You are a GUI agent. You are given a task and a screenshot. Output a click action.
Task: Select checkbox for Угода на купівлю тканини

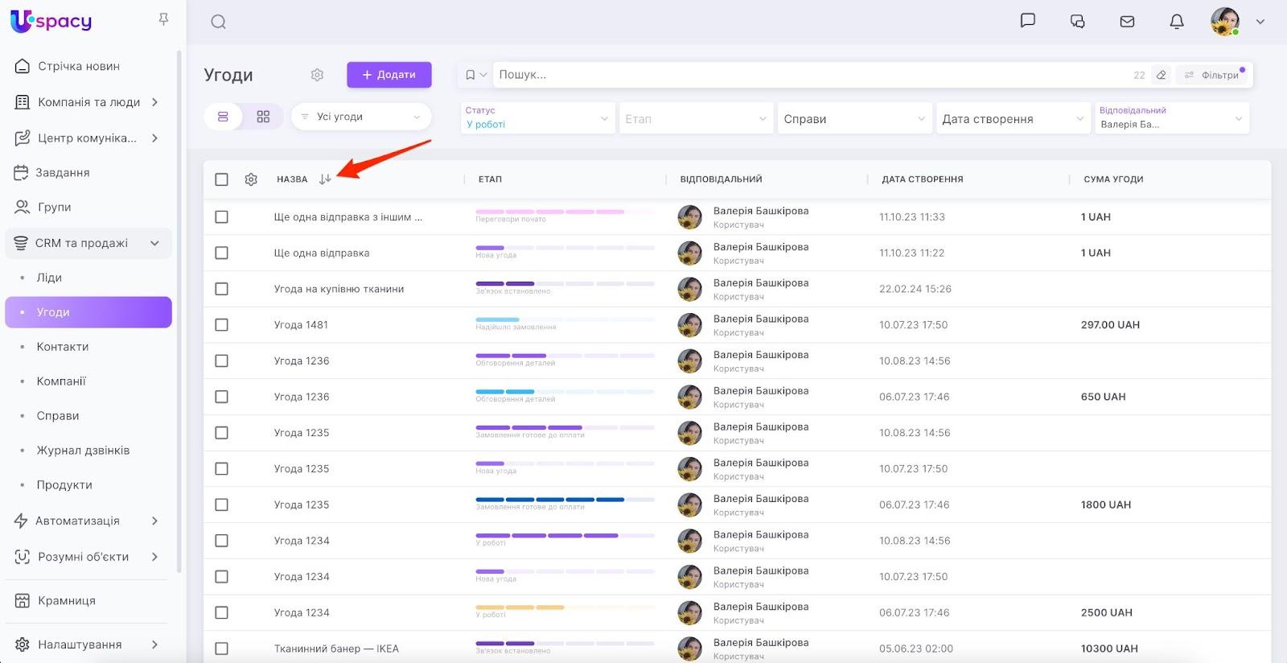222,289
